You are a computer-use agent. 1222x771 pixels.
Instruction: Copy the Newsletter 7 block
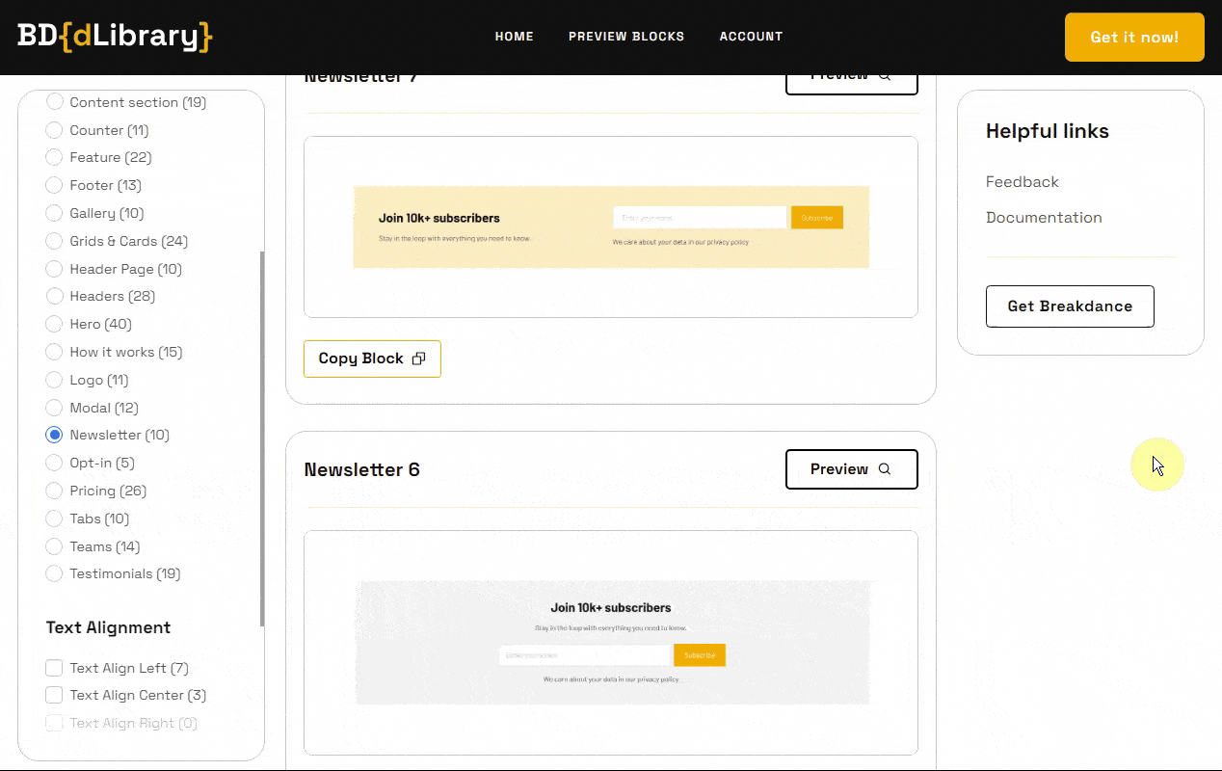pyautogui.click(x=372, y=359)
